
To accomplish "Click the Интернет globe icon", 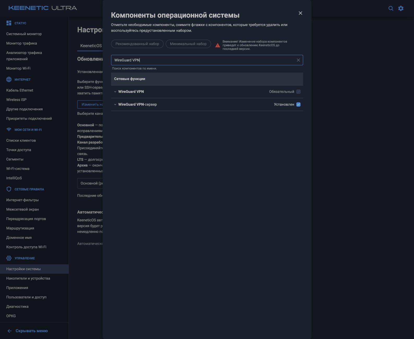I will 9,79.
